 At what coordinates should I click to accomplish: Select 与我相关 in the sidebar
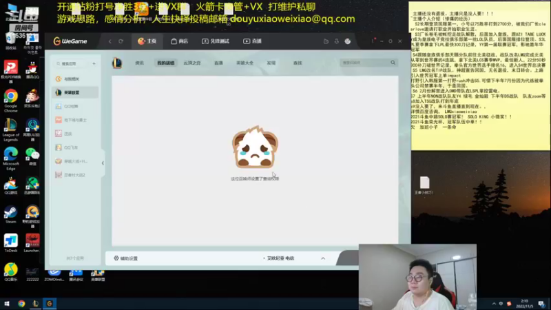pos(74,79)
